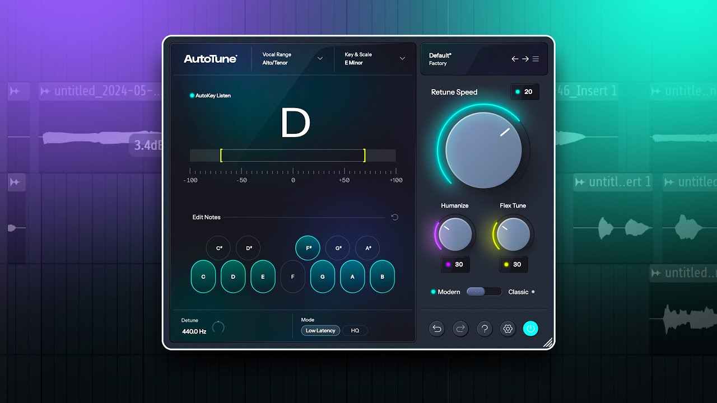Toggle the G# note key
The height and width of the screenshot is (403, 717).
coord(338,248)
